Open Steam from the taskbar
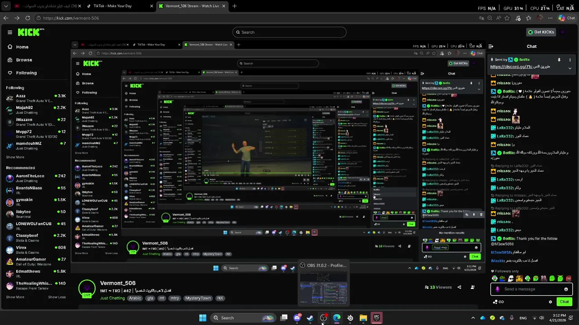The width and height of the screenshot is (579, 325). [310, 318]
